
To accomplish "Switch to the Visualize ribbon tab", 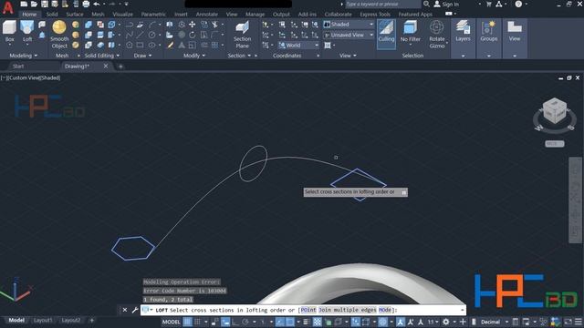I will coord(122,15).
